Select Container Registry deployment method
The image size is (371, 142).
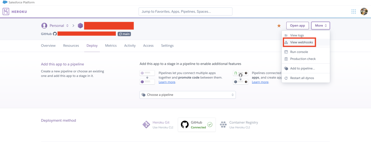click(239, 125)
